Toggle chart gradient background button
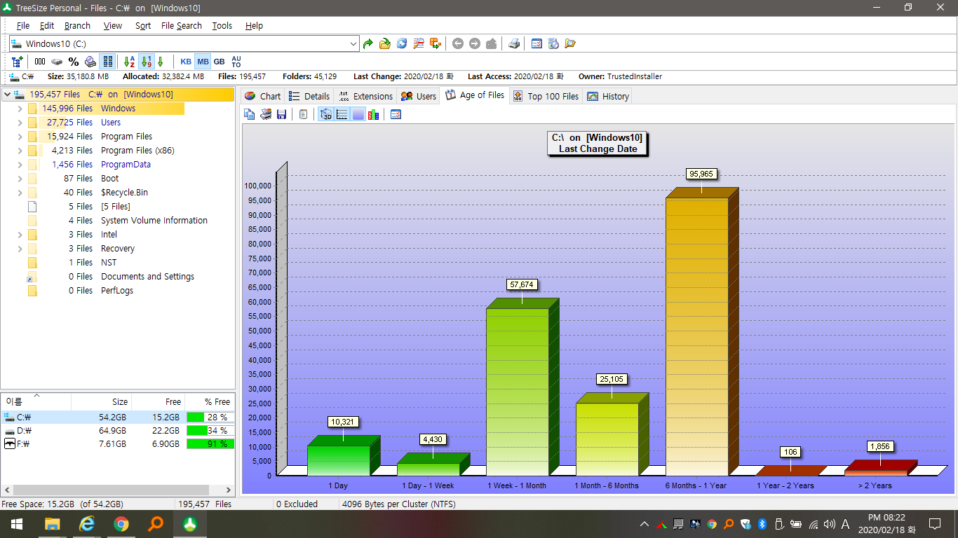This screenshot has height=538, width=958. (358, 114)
